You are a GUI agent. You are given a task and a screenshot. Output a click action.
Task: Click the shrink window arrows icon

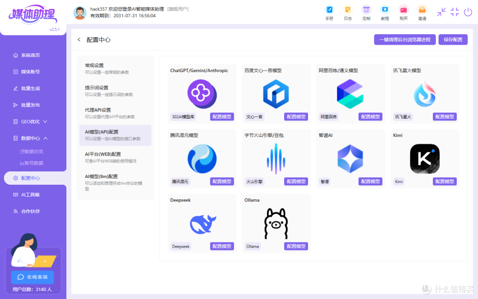pos(441,12)
